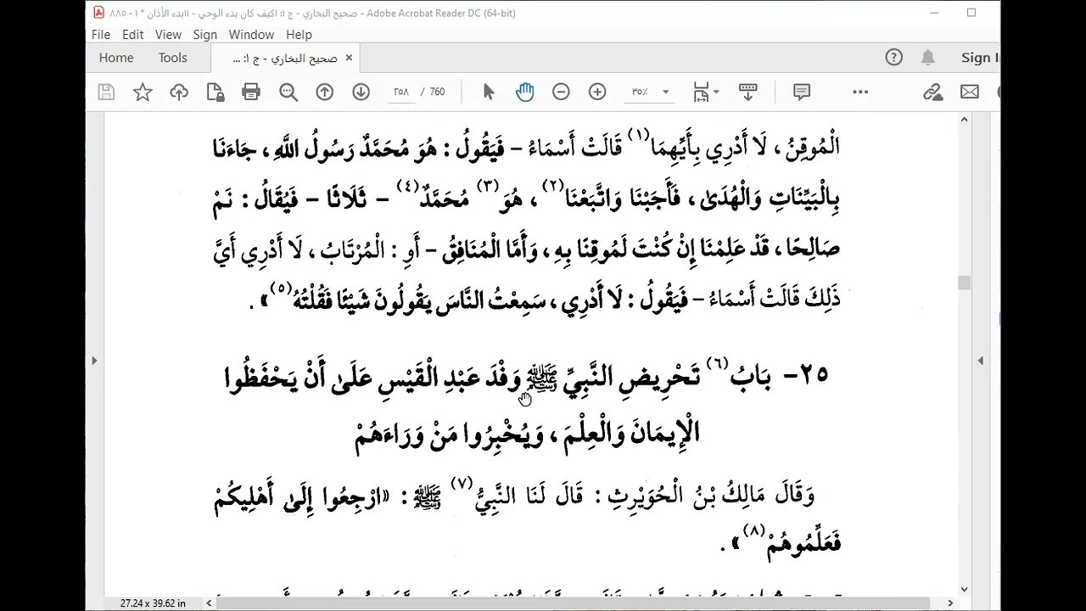1086x611 pixels.
Task: Add a comment with speech bubble icon
Action: tap(802, 92)
